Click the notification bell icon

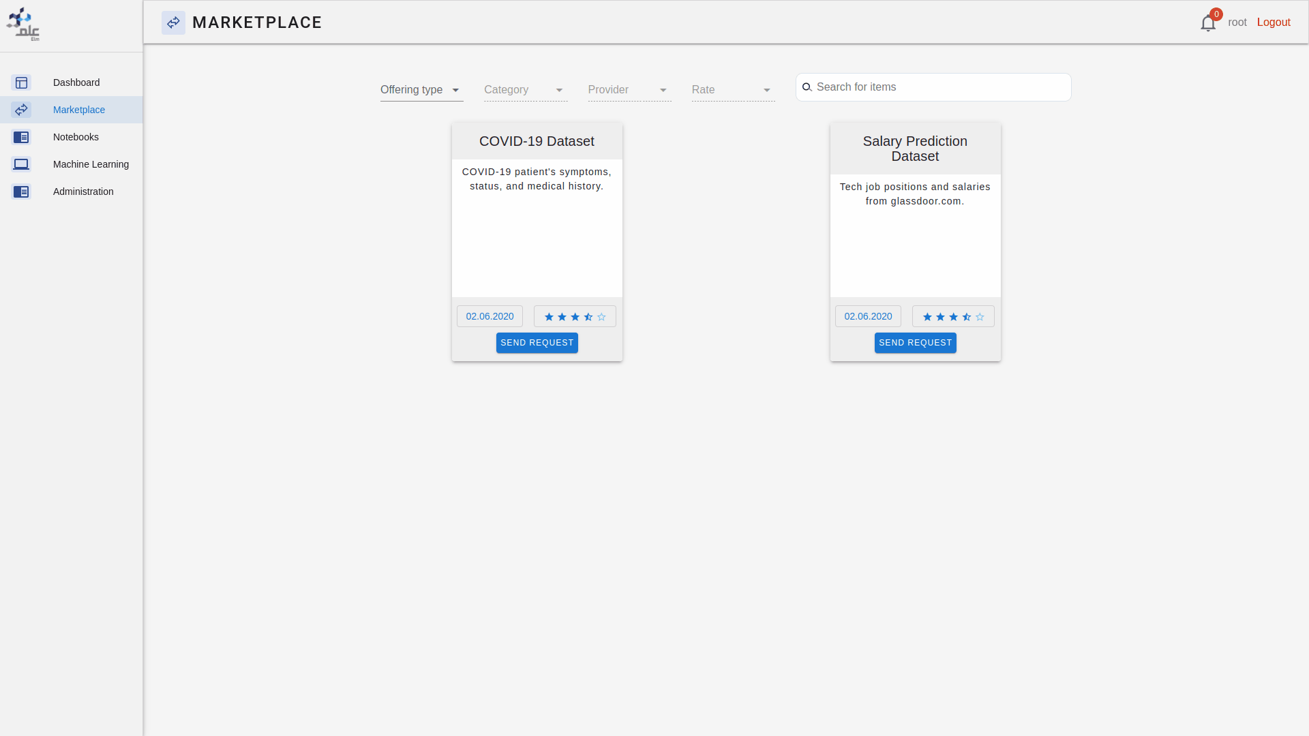point(1207,23)
